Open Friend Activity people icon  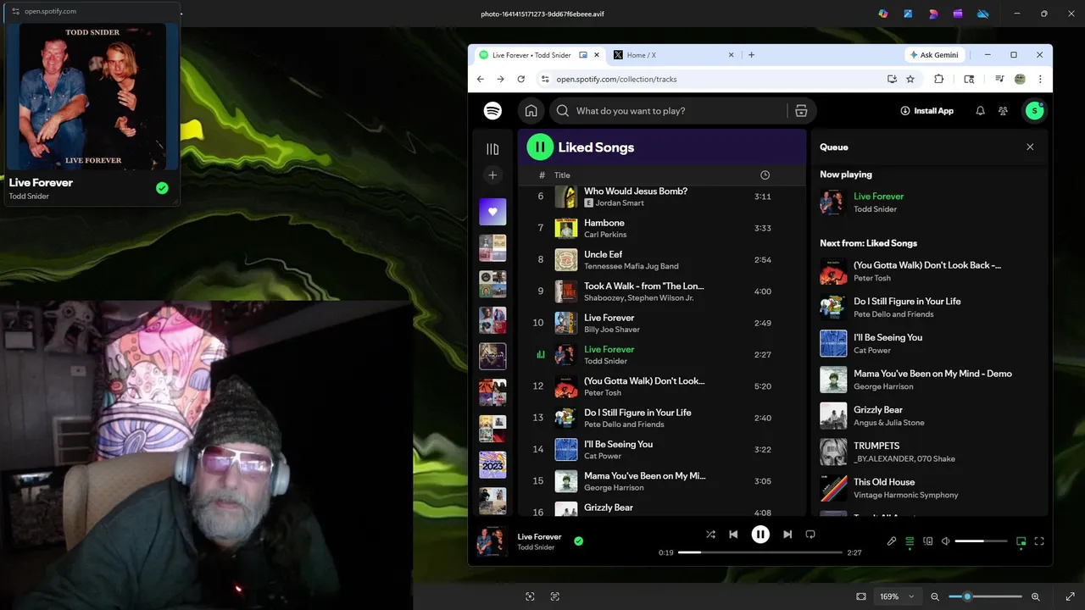[x=1003, y=111]
